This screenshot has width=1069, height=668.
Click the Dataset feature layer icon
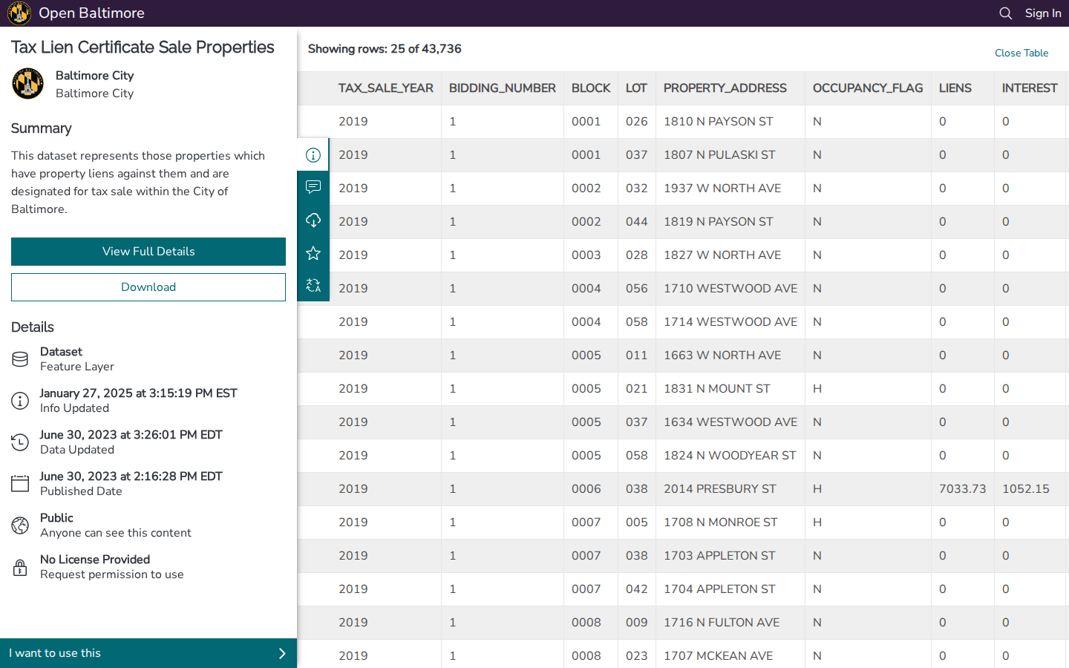[20, 359]
